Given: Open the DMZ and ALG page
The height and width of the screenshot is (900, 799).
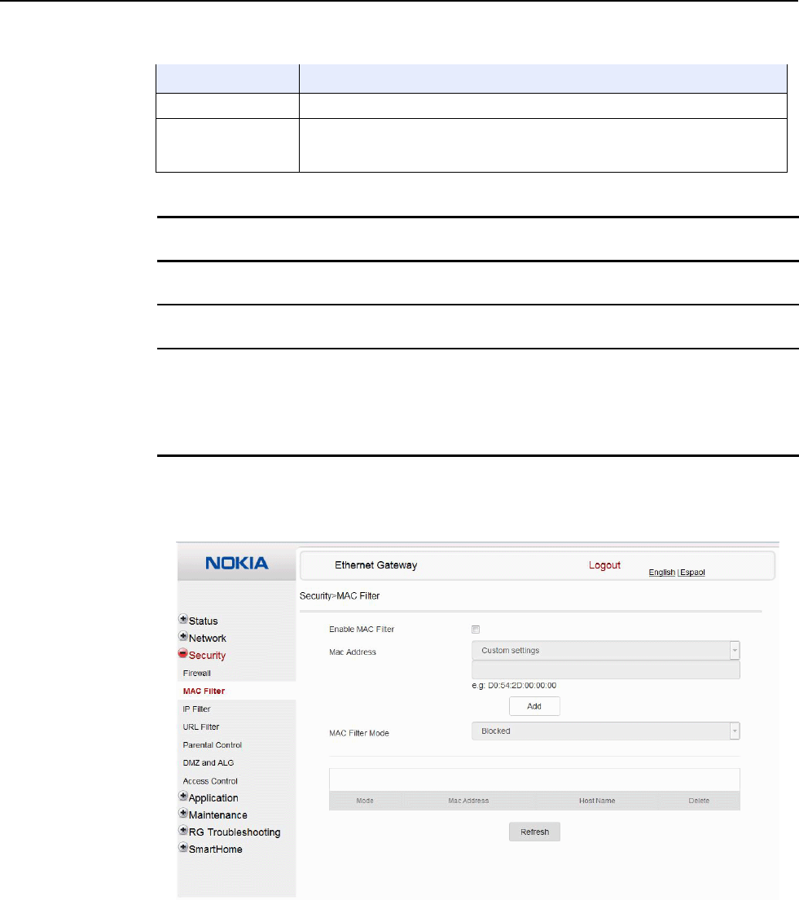Looking at the screenshot, I should [209, 763].
